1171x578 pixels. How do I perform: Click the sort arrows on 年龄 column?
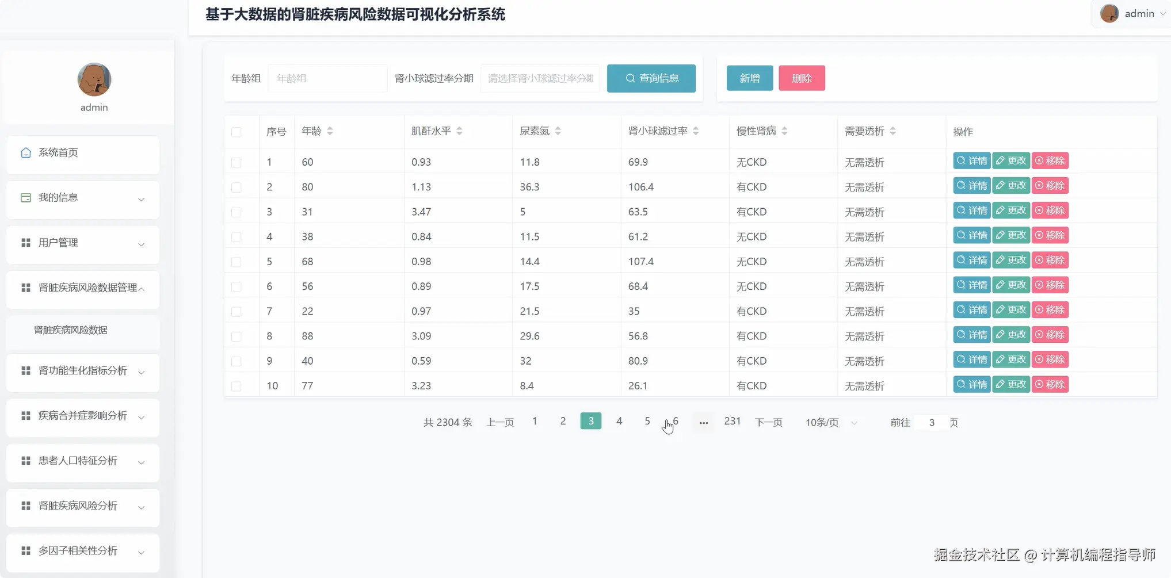coord(330,131)
